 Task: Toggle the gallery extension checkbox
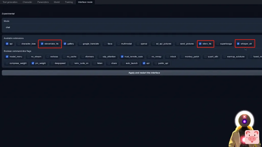pyautogui.click(x=65, y=44)
